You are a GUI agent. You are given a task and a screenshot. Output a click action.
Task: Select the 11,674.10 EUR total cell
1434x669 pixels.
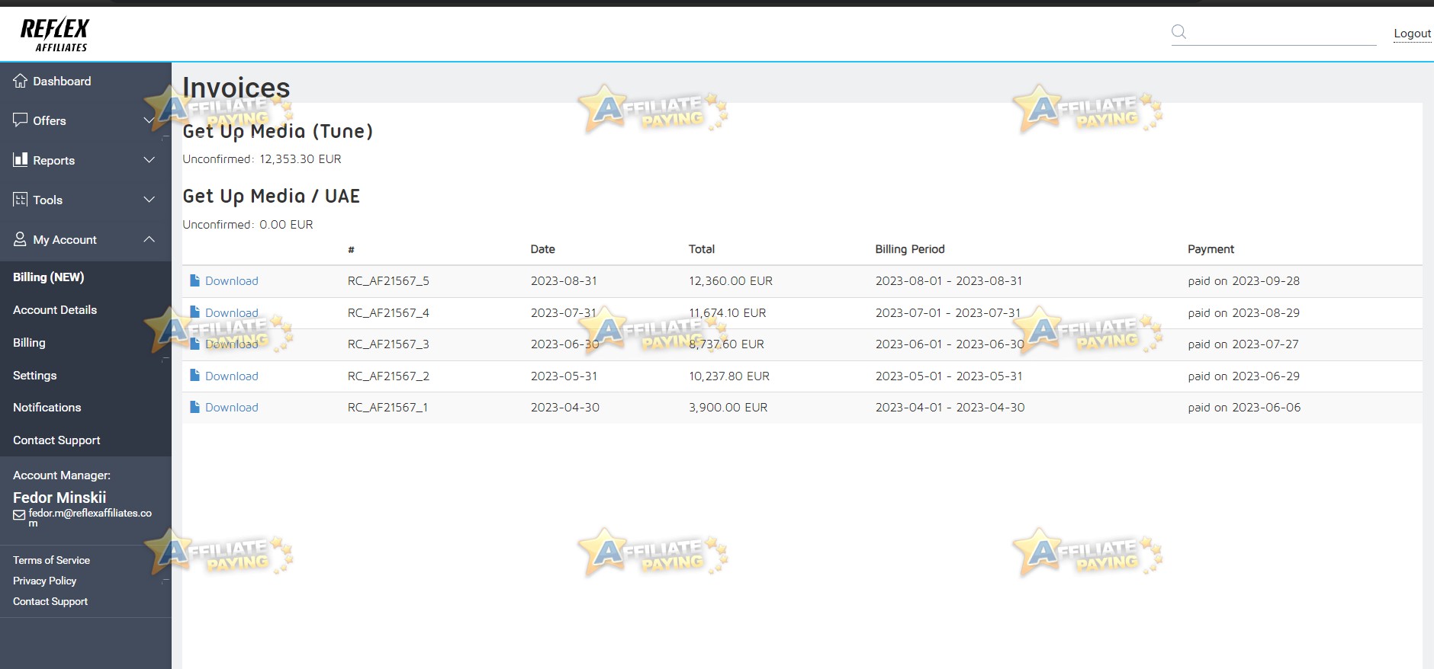[x=728, y=312]
